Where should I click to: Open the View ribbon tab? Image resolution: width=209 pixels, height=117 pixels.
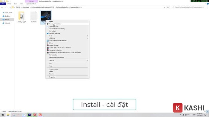pyautogui.click(x=21, y=4)
